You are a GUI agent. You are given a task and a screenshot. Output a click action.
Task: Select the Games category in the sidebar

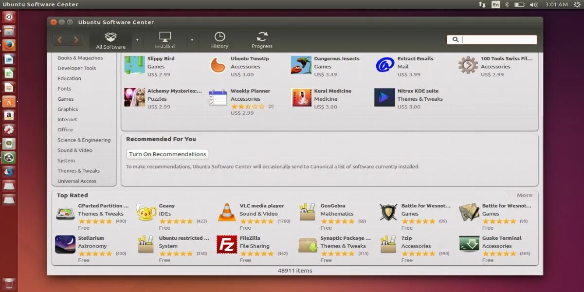pos(66,99)
